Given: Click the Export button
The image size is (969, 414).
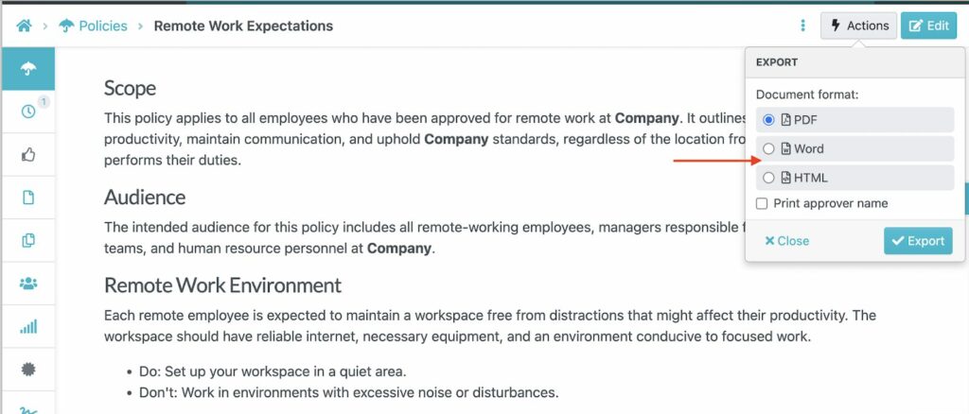Looking at the screenshot, I should [x=918, y=241].
